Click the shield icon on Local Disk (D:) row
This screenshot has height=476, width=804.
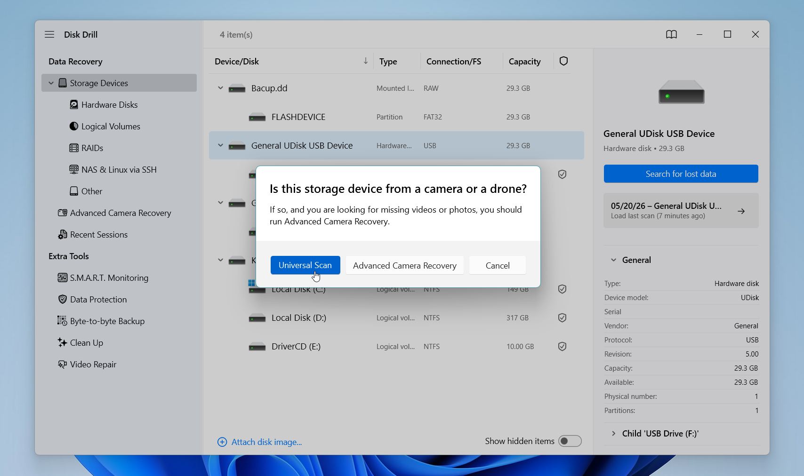click(562, 317)
